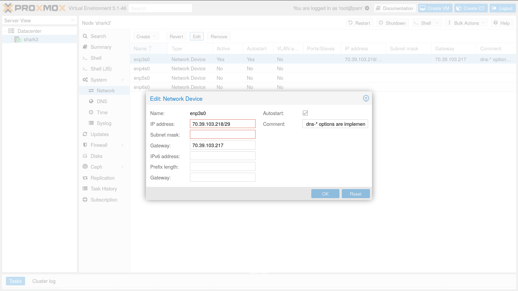Screen dimensions: 518x291
Task: Click the Reset button in dialog
Action: [355, 194]
